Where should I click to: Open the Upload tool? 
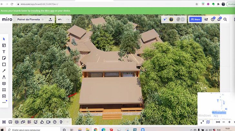(4, 96)
